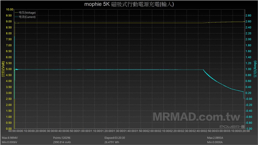Click the 10.00 tick on voltage axis
This screenshot has height=145, width=258.
(10, 9)
